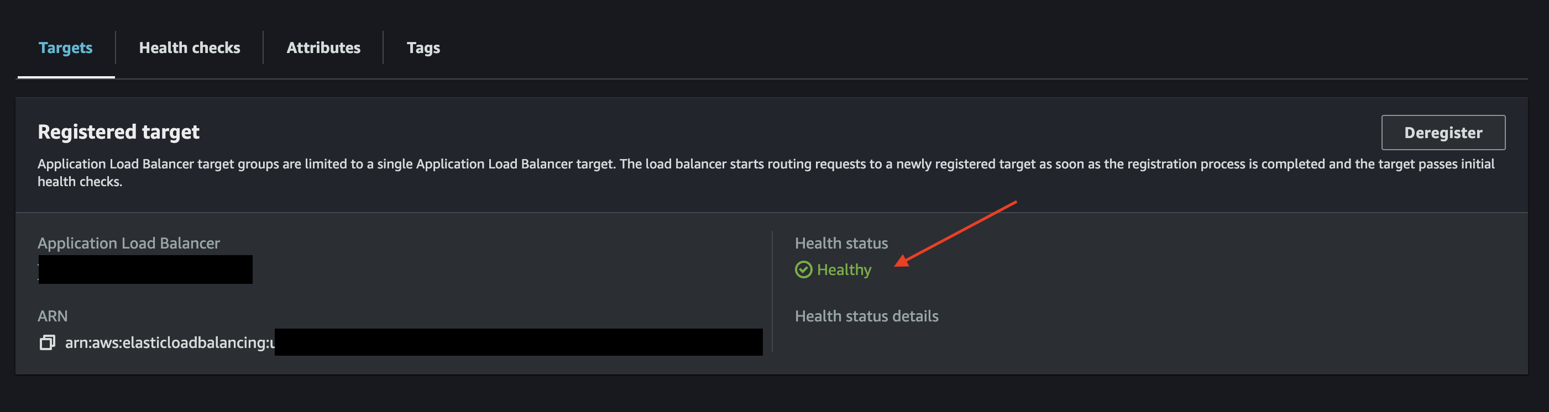1549x412 pixels.
Task: Click the arn:aws:elasticloadbalancing text
Action: point(170,342)
